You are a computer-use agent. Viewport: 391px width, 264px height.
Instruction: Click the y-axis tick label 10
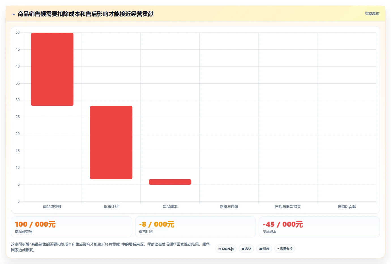pyautogui.click(x=18, y=168)
